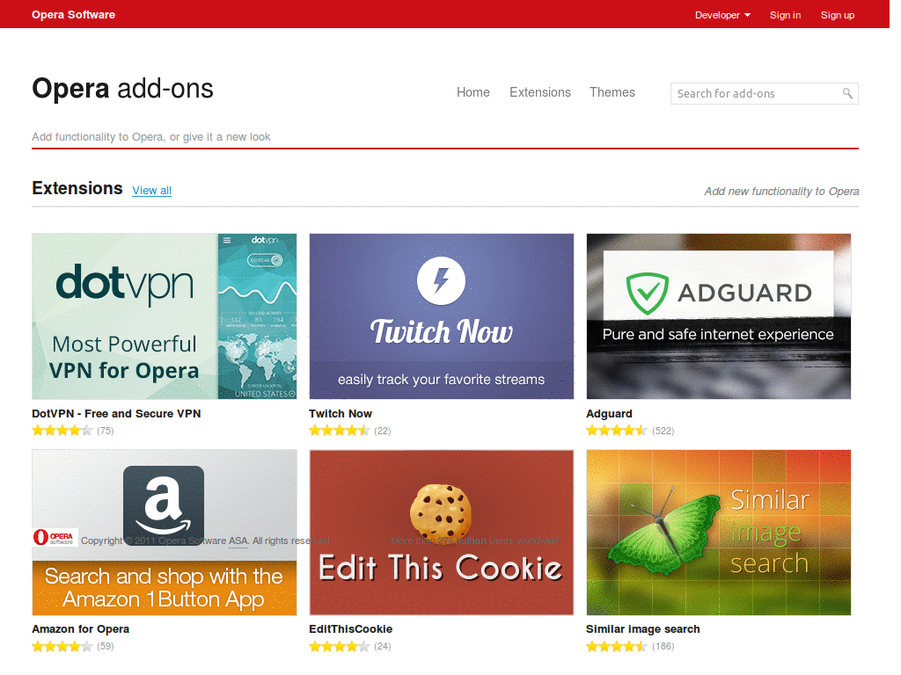Open the DotVPN extension banner
Image resolution: width=901 pixels, height=675 pixels.
(164, 316)
